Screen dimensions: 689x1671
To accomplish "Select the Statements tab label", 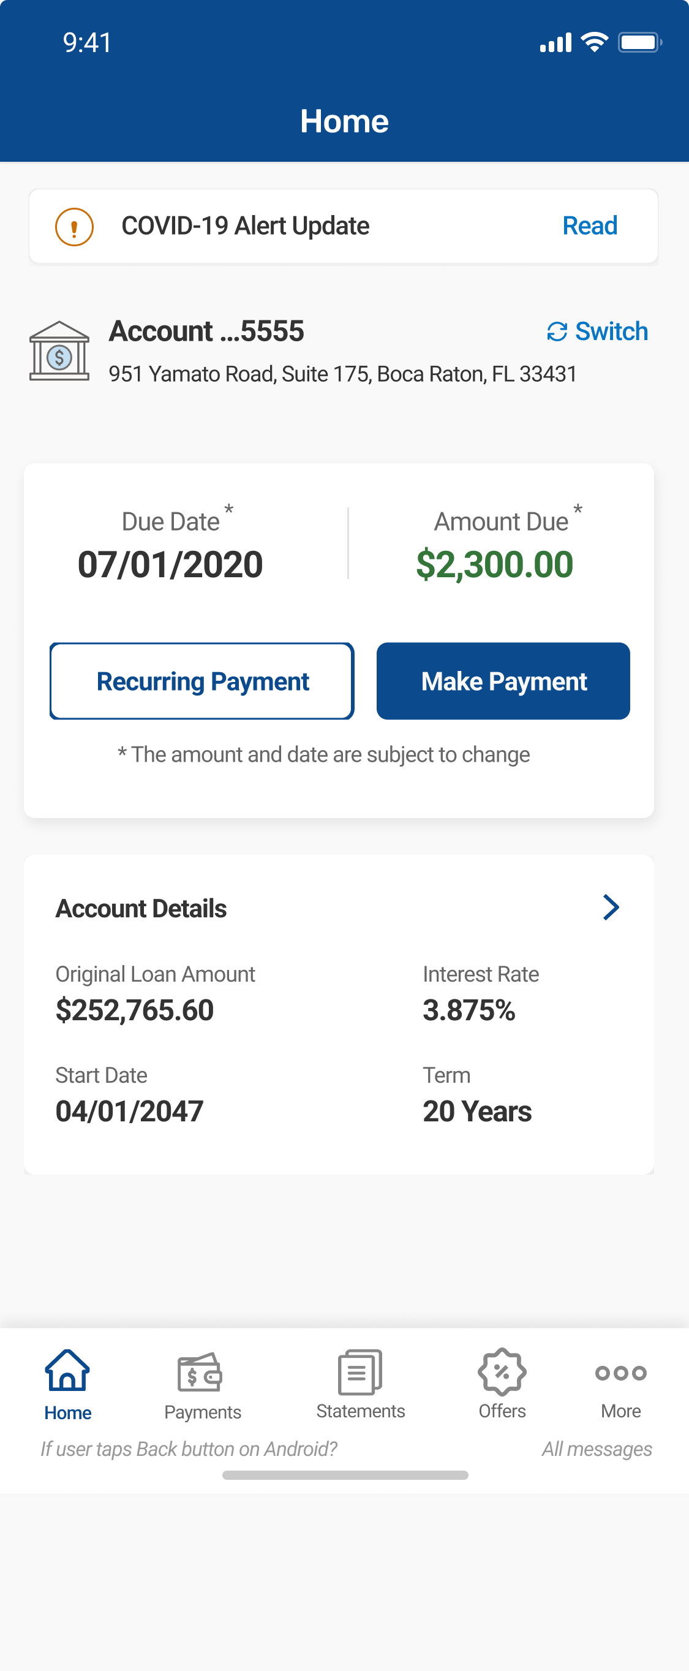I will coord(360,1411).
